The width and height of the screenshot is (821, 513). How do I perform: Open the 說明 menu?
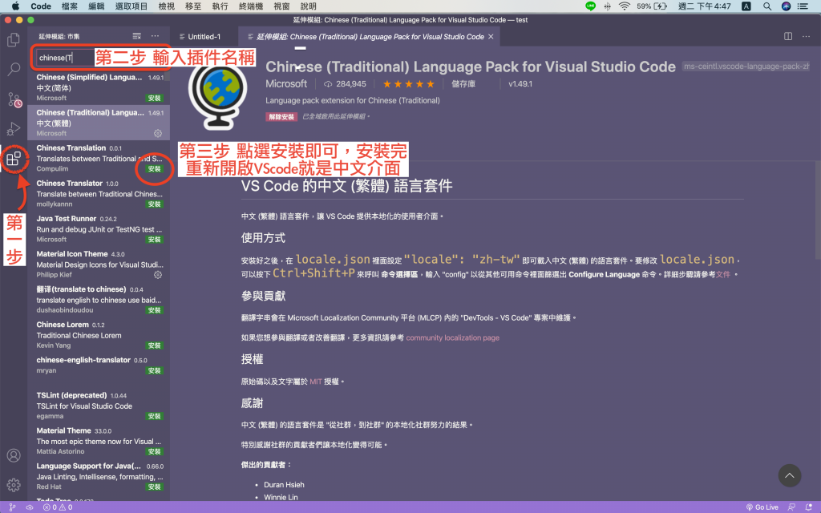(309, 6)
